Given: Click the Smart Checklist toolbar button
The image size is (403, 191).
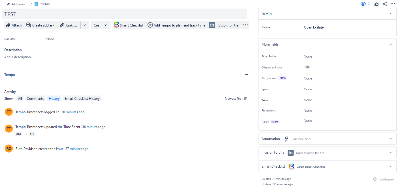Looking at the screenshot, I should tap(129, 25).
